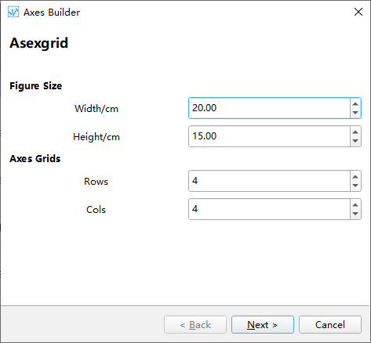Click the Axes Grids section label
371x343 pixels.
coord(35,158)
